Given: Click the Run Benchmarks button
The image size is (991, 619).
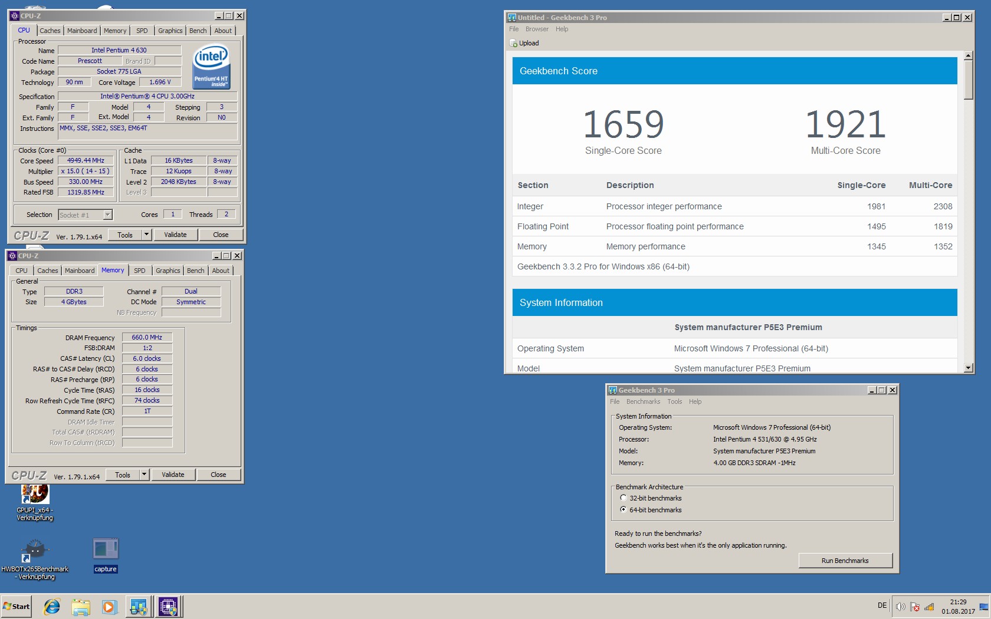Looking at the screenshot, I should [x=845, y=561].
